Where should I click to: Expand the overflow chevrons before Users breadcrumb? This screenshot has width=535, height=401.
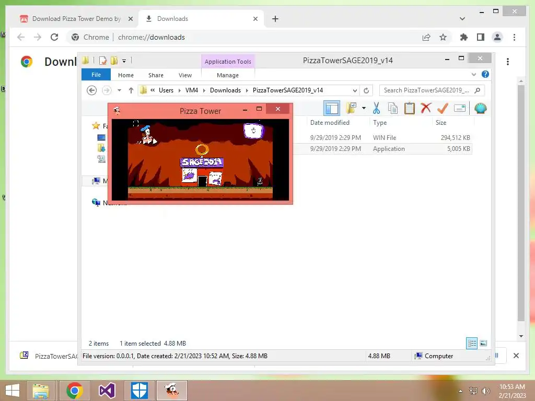(153, 90)
